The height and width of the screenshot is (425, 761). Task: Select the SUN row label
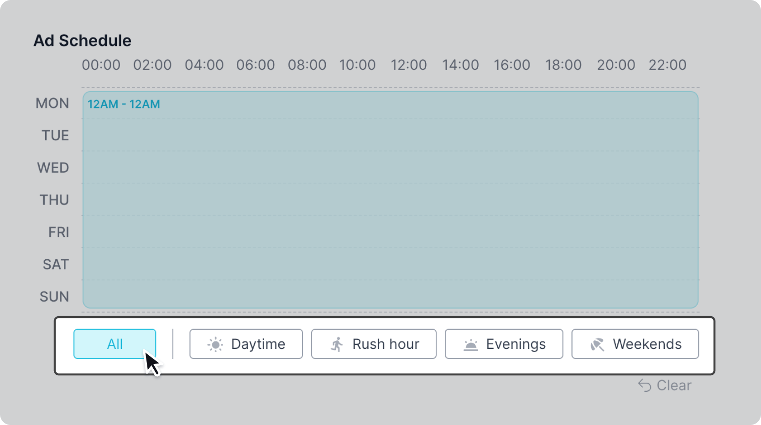(54, 297)
